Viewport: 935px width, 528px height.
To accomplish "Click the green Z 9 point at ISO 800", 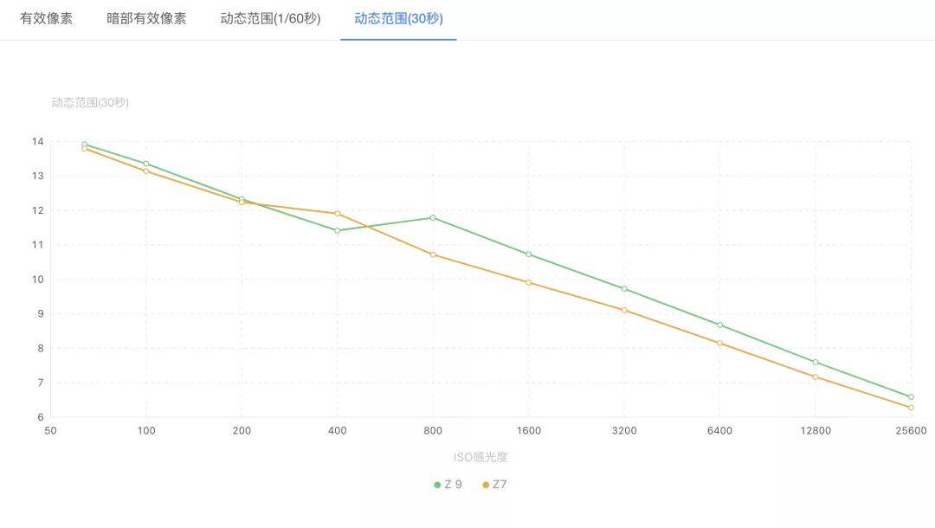I will pos(433,217).
